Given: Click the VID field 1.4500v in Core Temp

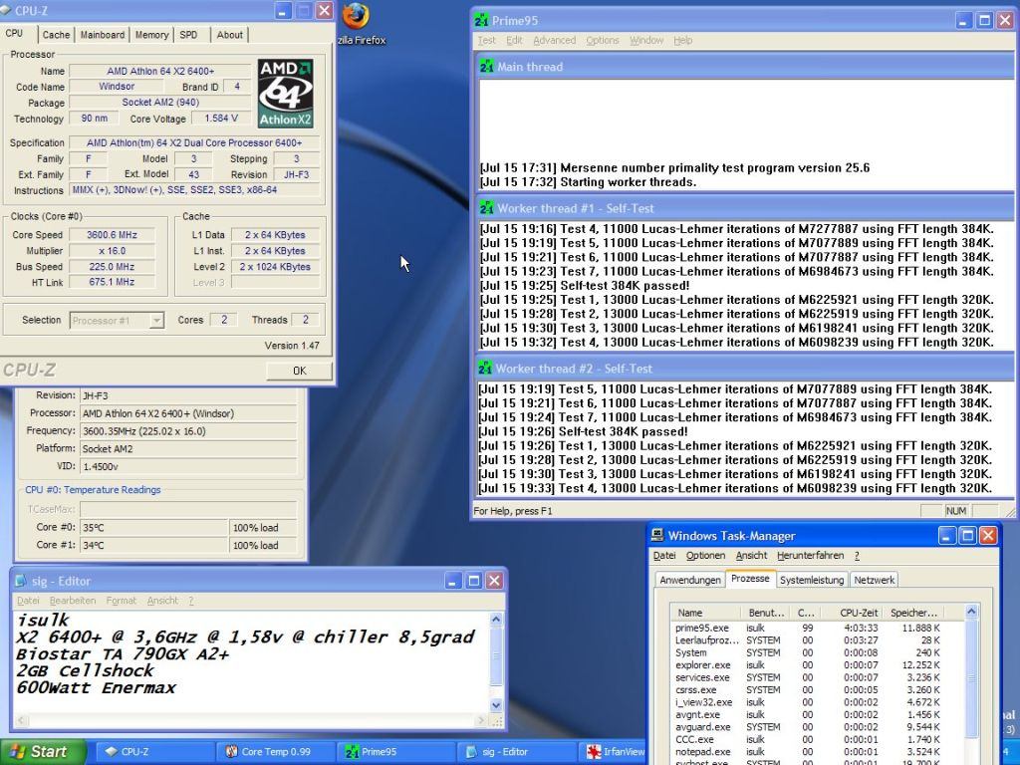Looking at the screenshot, I should click(188, 466).
